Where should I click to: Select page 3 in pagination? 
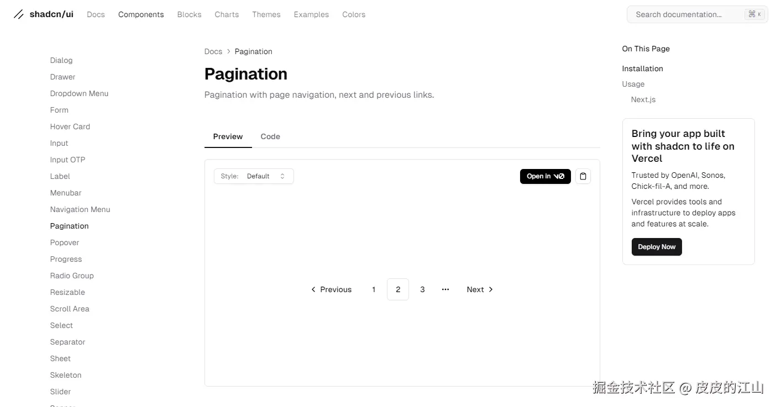click(422, 289)
